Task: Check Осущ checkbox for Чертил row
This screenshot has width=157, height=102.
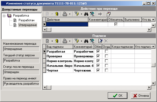Action: pyautogui.click(x=106, y=70)
